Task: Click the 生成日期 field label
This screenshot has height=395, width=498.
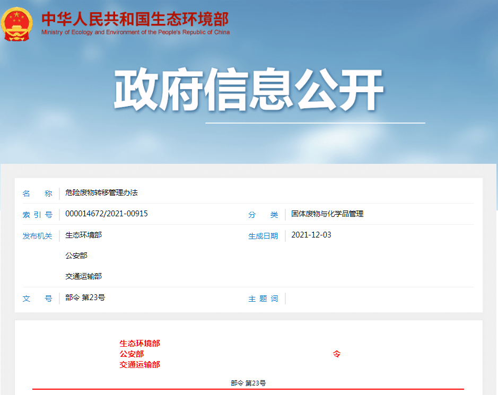Action: tap(263, 234)
